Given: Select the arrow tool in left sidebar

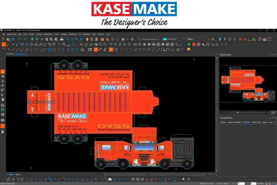Looking at the screenshot, I should pos(3,71).
